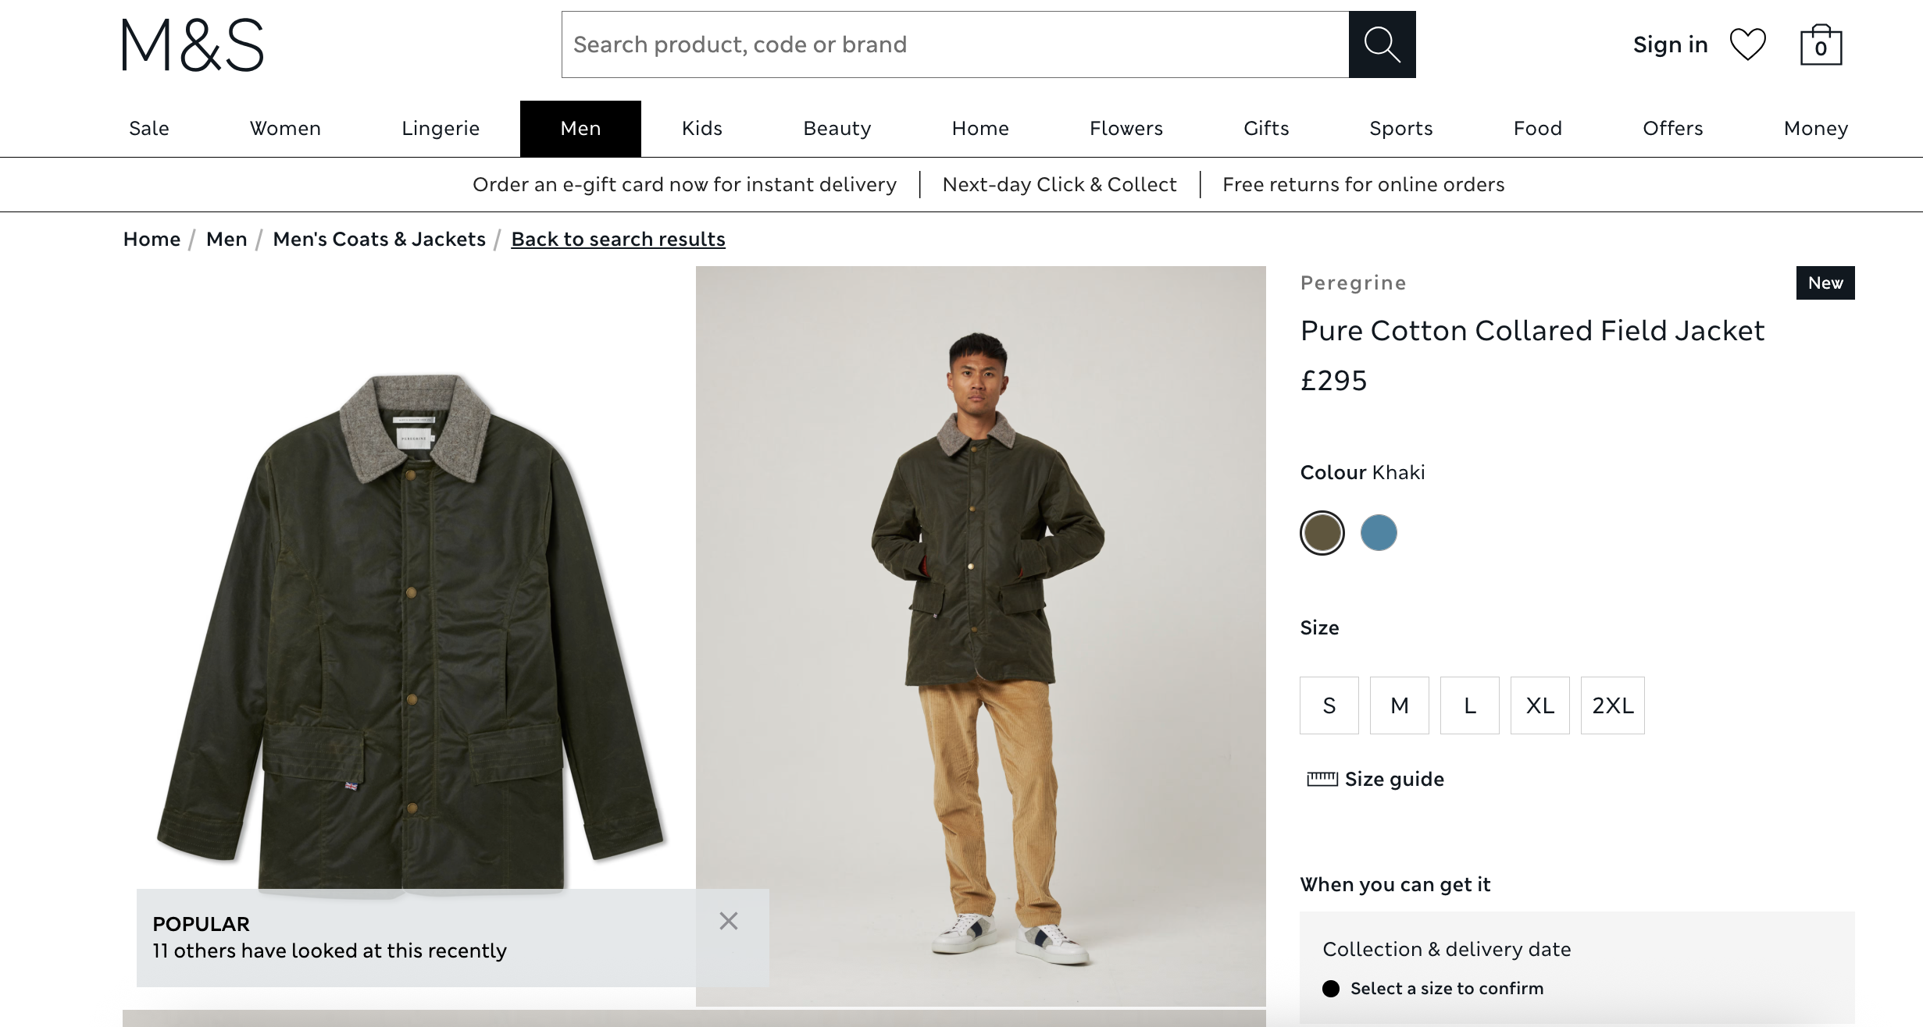Open the Men navigation menu
Viewport: 1923px width, 1027px height.
coord(580,129)
